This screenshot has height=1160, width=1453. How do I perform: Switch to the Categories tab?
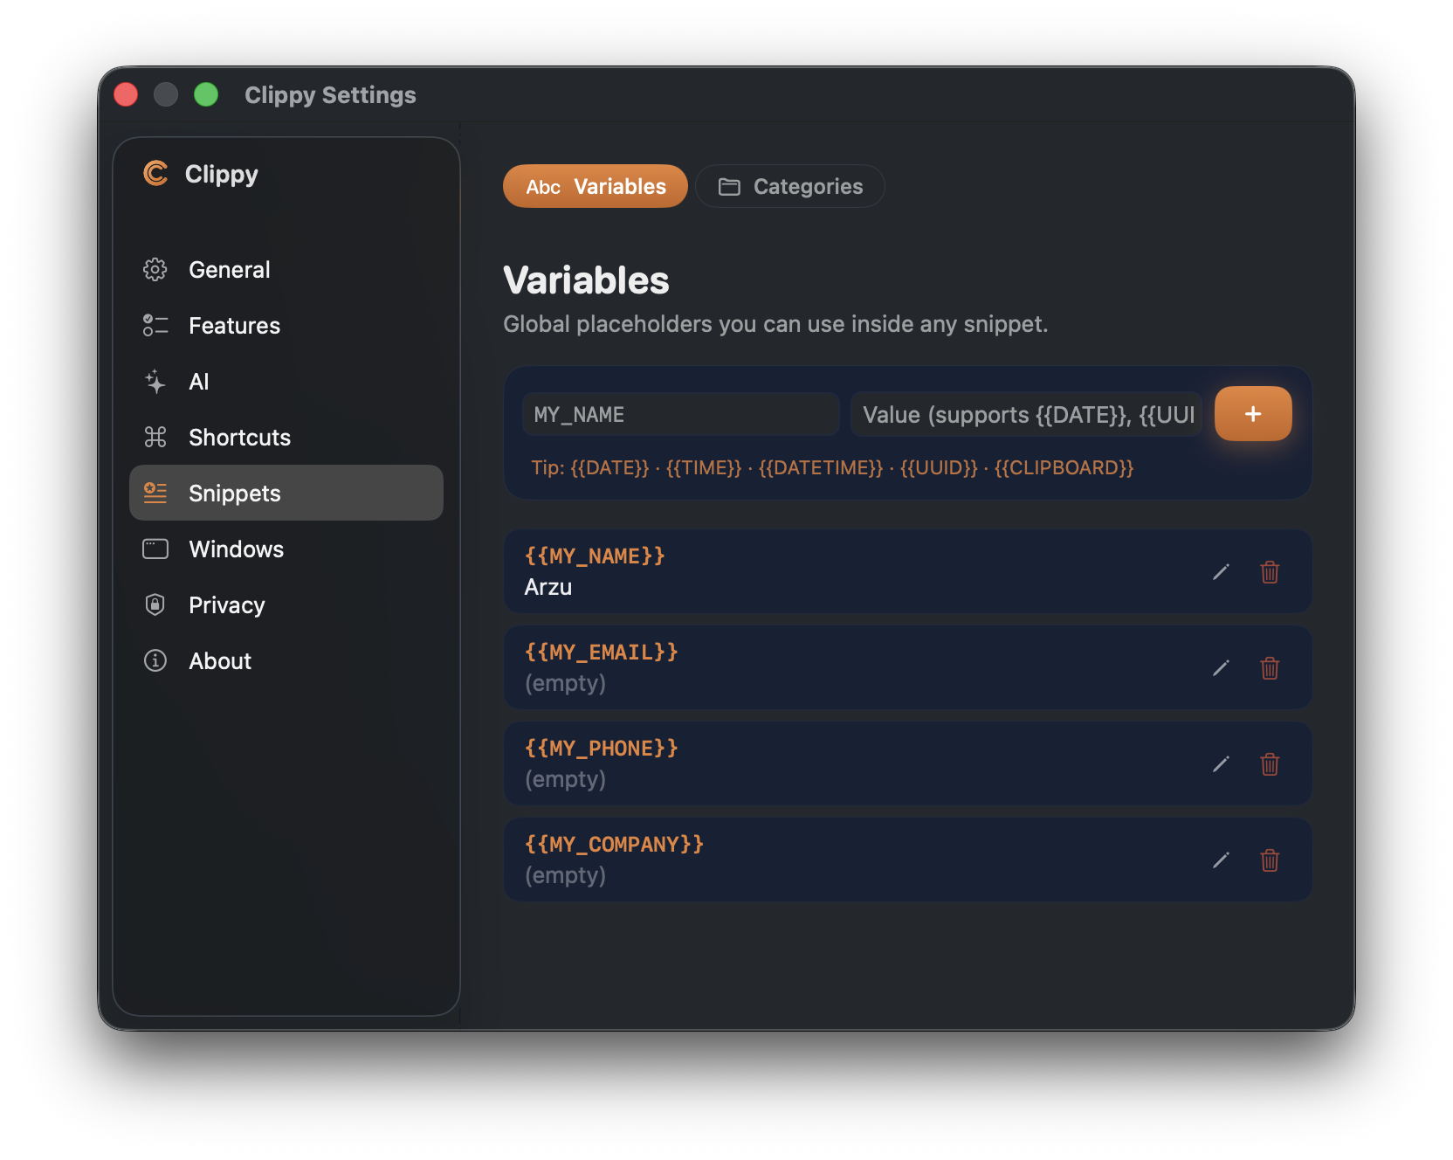tap(790, 186)
